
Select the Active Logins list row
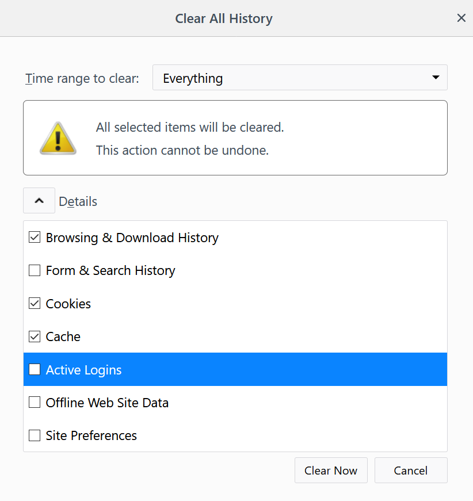[235, 369]
